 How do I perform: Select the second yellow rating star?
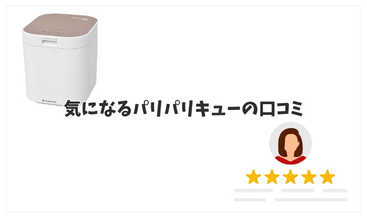point(272,177)
